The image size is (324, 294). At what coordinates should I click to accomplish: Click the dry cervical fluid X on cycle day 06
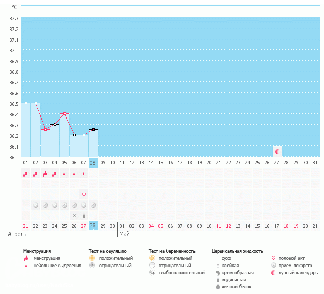[x=74, y=215]
